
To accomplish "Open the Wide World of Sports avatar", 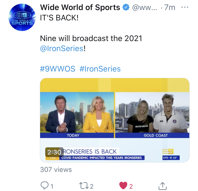I will click(x=22, y=17).
